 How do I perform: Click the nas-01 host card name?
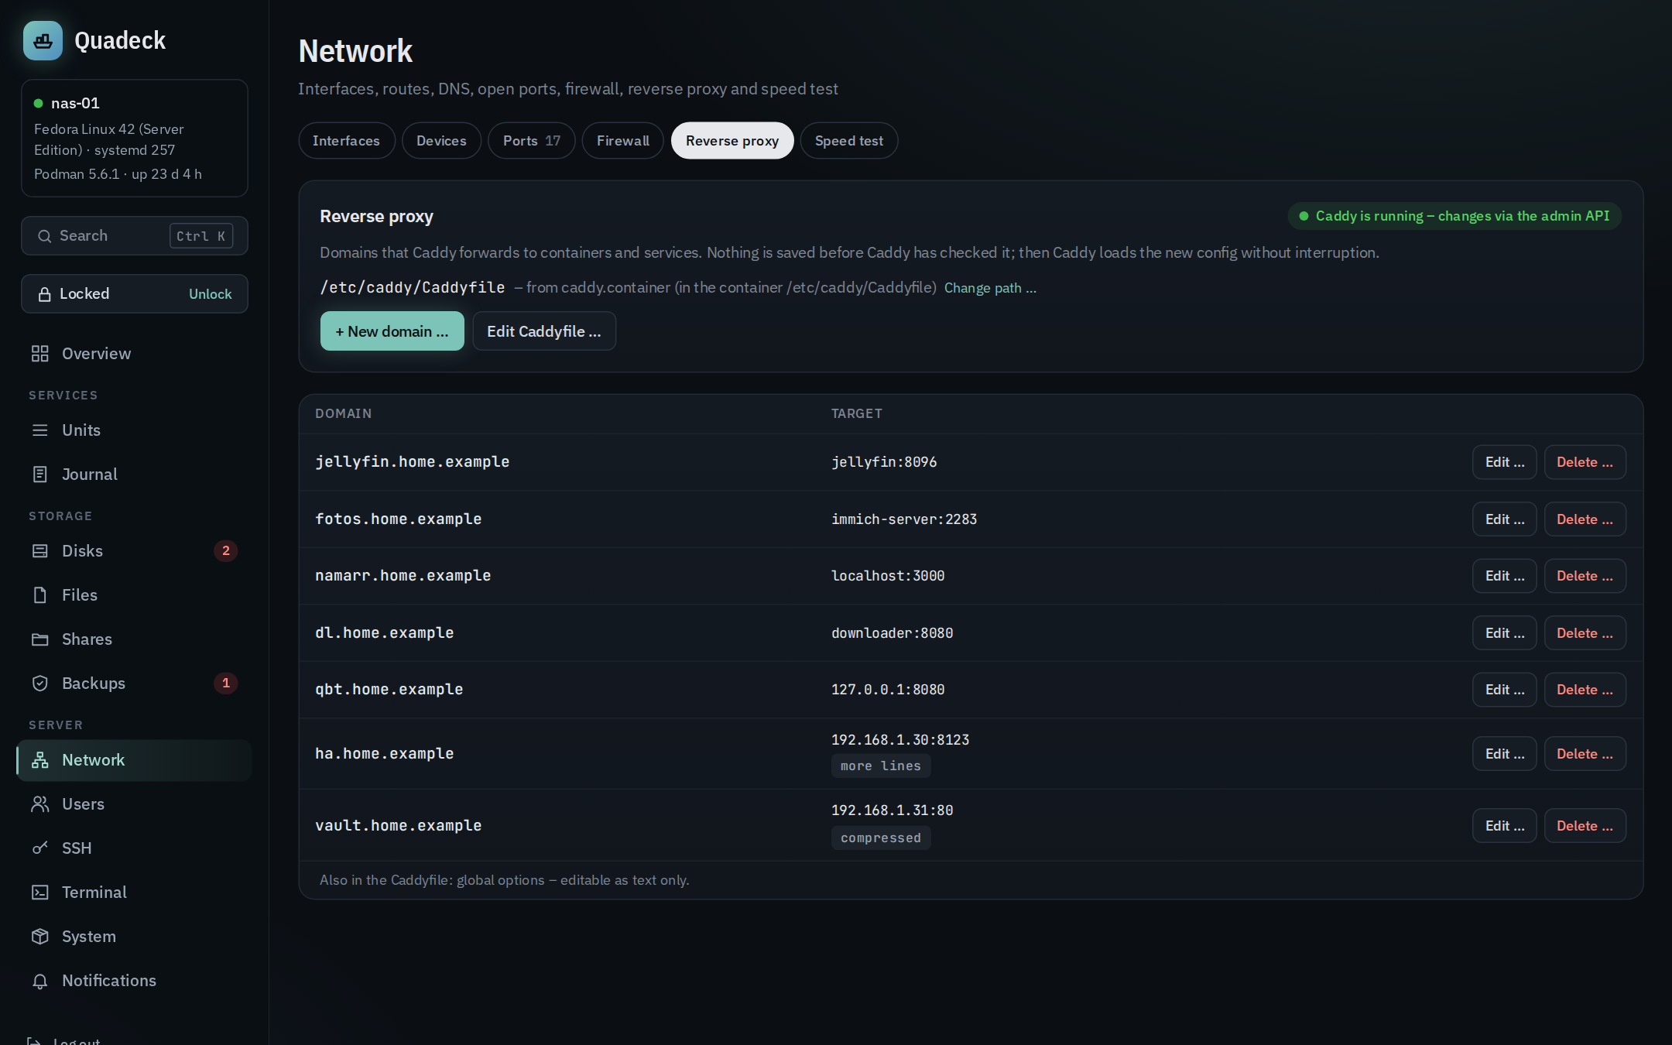[x=75, y=104]
